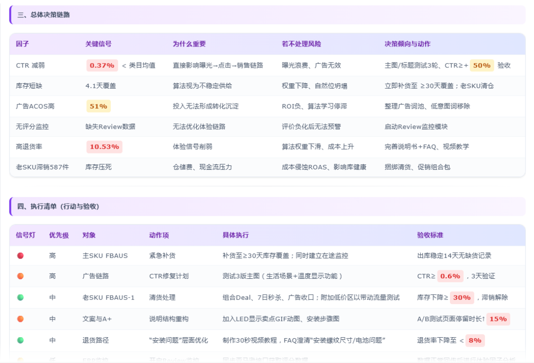Toggle the 8% 退货率下降 badge

[475, 341]
